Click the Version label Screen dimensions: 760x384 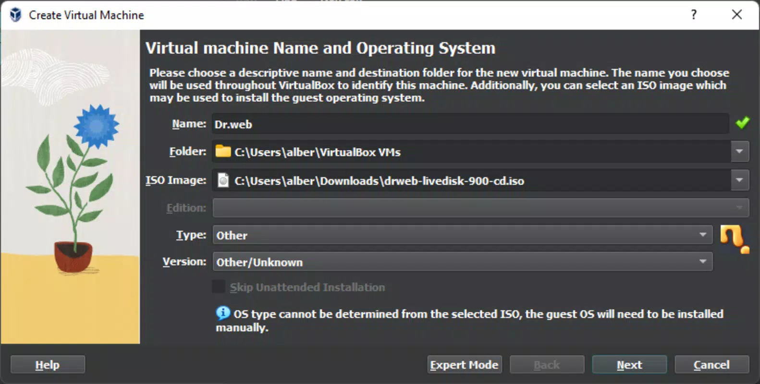click(184, 262)
